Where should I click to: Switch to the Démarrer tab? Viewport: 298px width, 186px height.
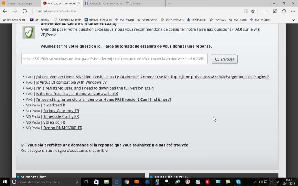click(145, 3)
